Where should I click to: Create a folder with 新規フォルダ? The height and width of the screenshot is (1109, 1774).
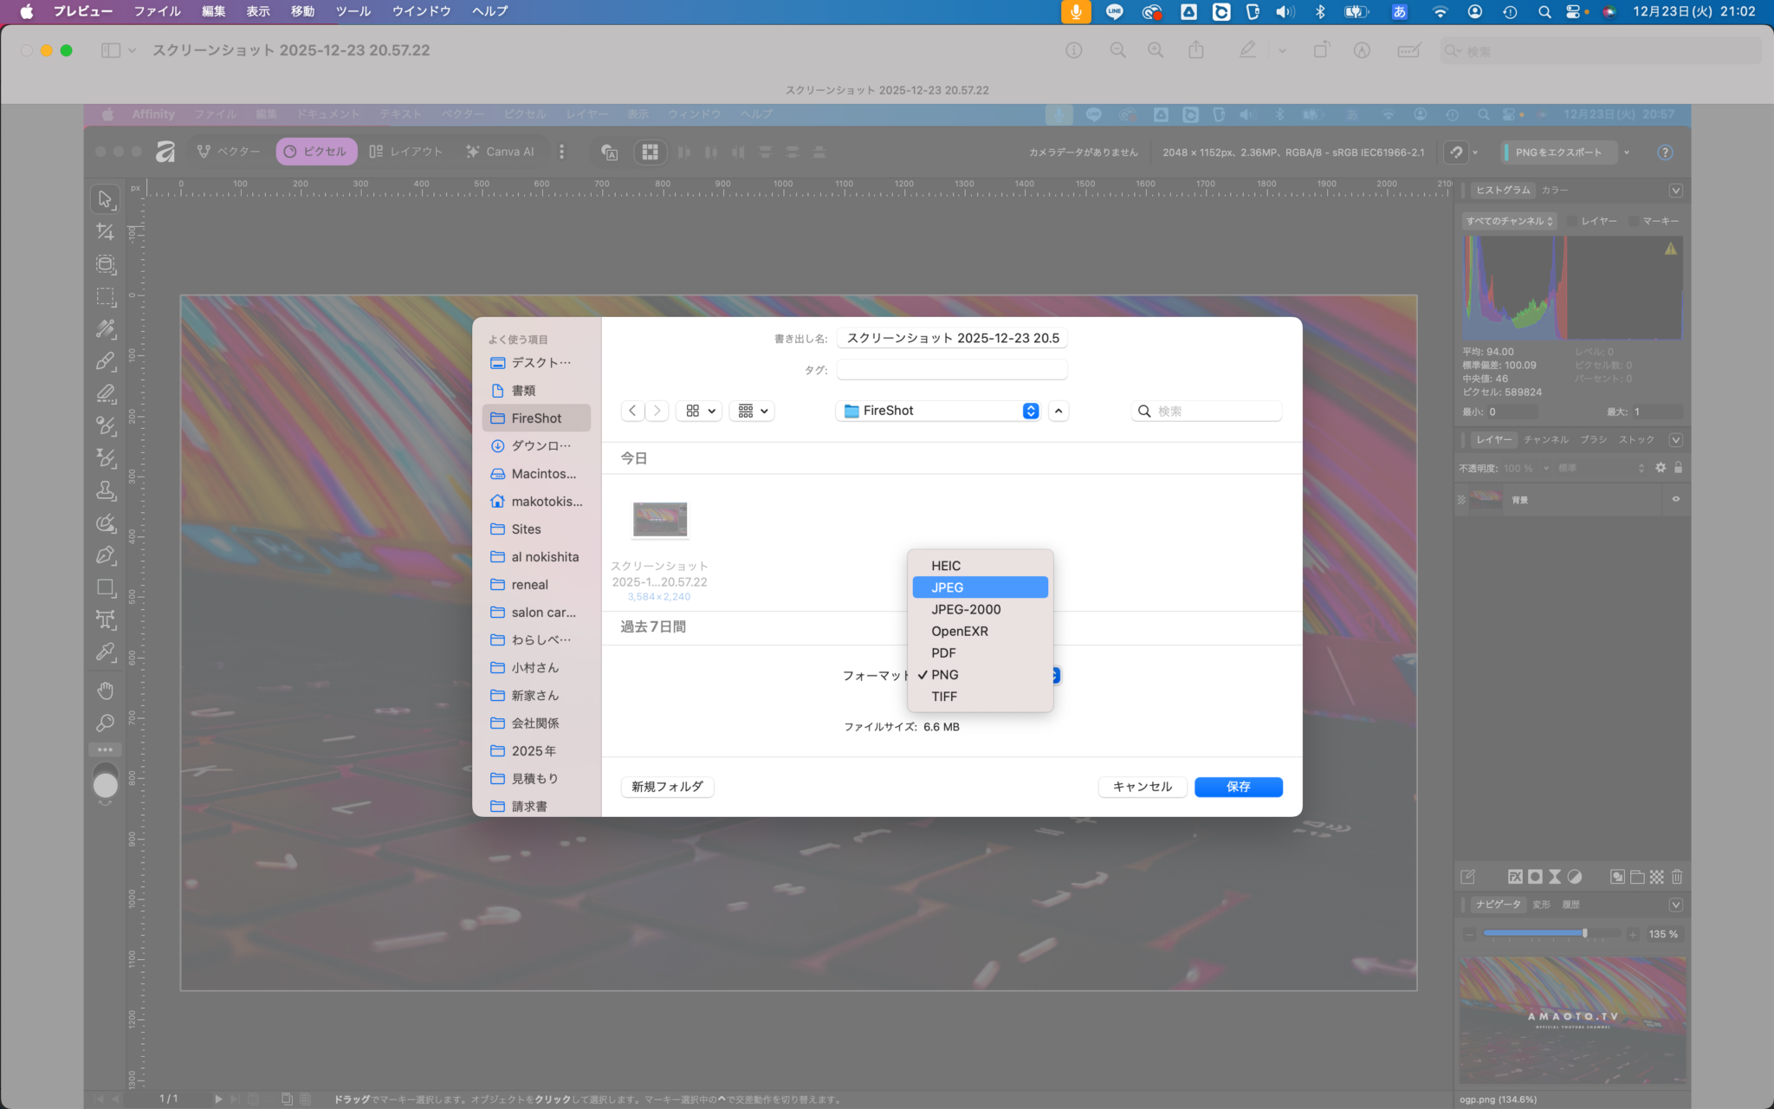click(x=667, y=787)
